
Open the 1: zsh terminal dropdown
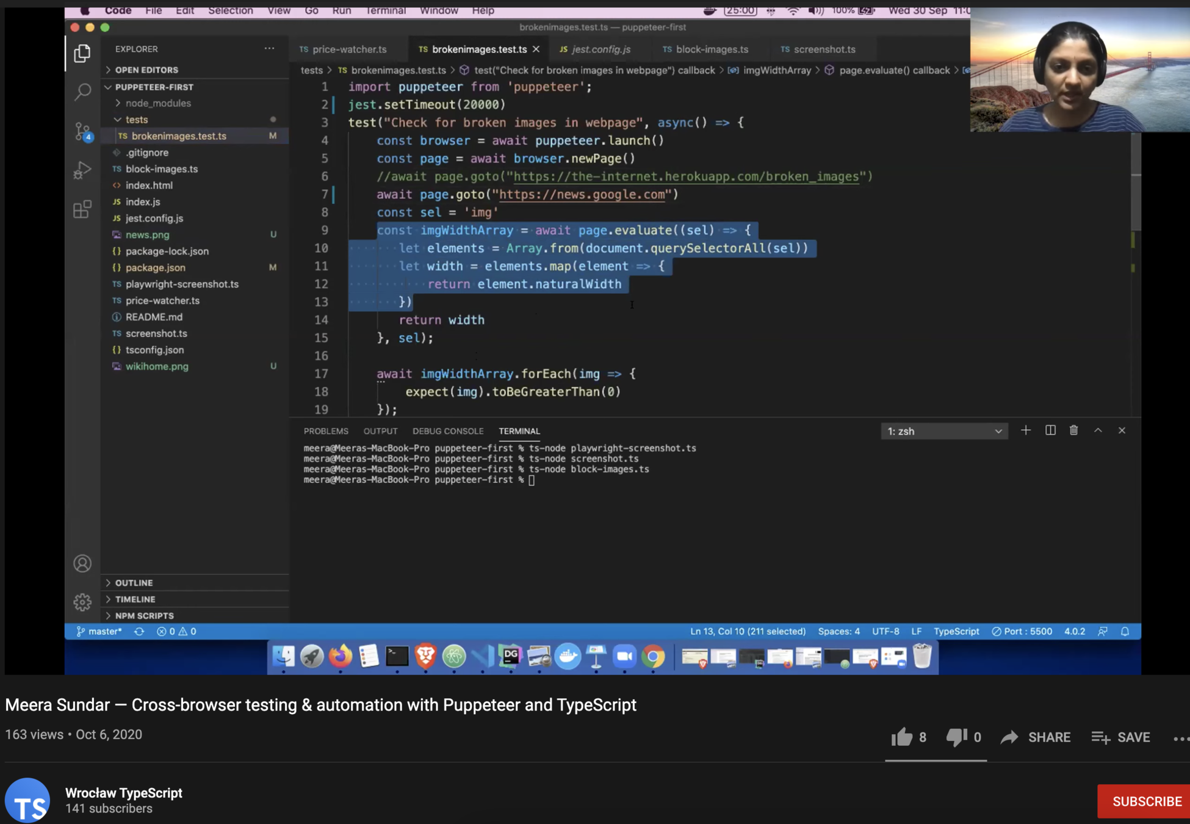tap(943, 431)
